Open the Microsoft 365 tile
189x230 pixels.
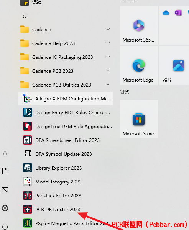(x=139, y=25)
